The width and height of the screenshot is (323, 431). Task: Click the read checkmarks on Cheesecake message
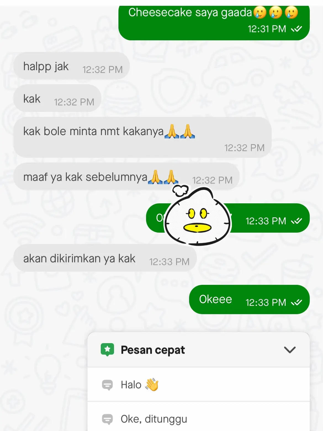pos(296,29)
